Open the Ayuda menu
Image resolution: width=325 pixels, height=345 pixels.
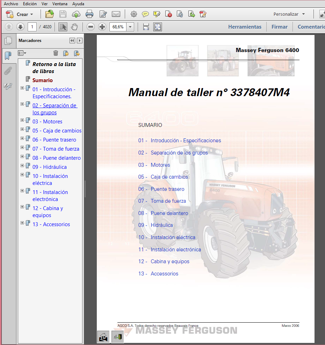[x=78, y=4]
